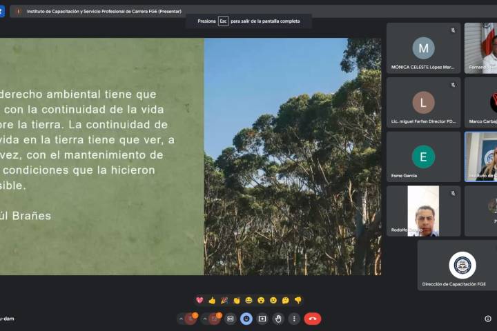The width and height of the screenshot is (497, 331).
Task: Open the present screen button
Action: 262,319
